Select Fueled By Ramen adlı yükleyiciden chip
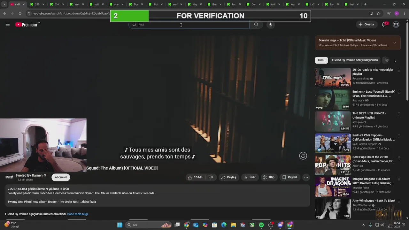 pyautogui.click(x=355, y=60)
